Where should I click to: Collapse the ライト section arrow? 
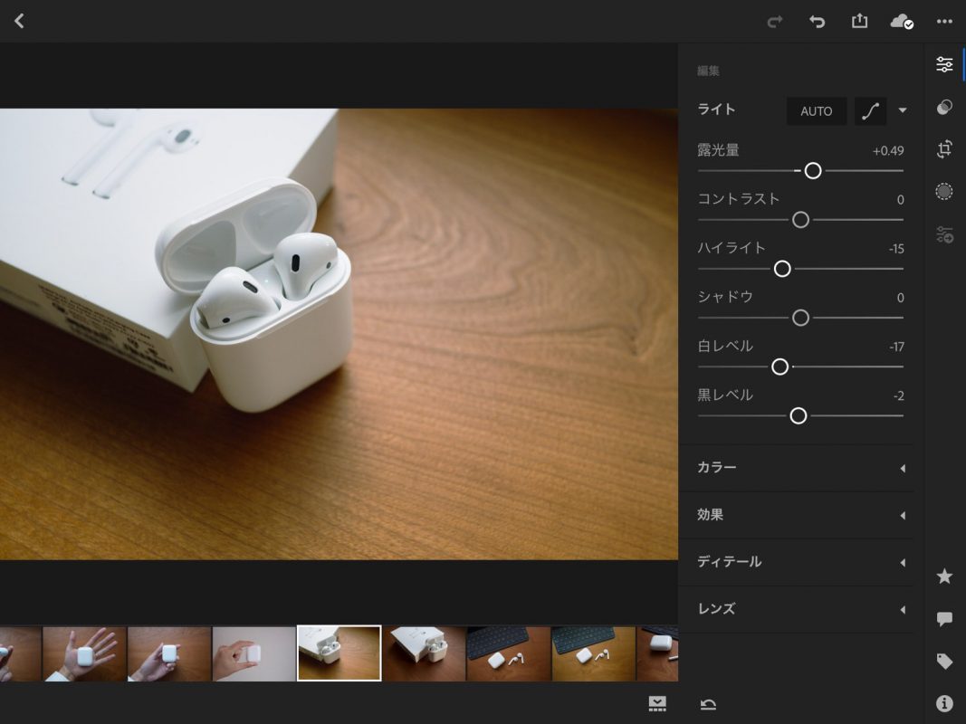point(903,110)
